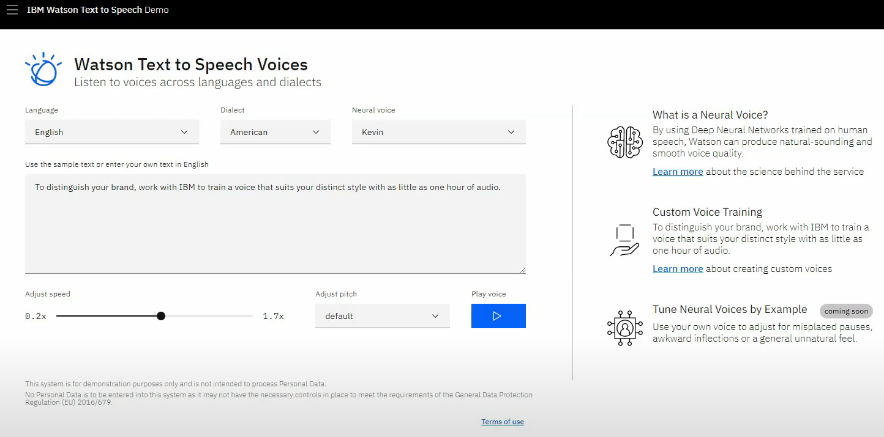
Task: Open the Terms of use link
Action: click(503, 422)
